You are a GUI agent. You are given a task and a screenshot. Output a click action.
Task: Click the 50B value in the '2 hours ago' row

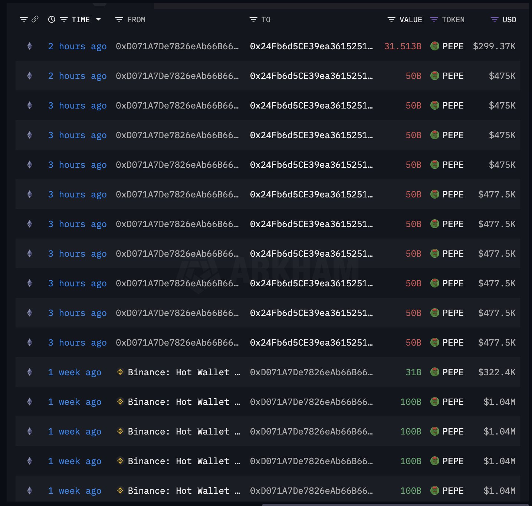[x=413, y=76]
